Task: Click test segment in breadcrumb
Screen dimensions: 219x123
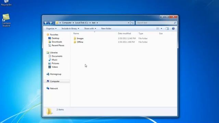Action: tap(93, 23)
